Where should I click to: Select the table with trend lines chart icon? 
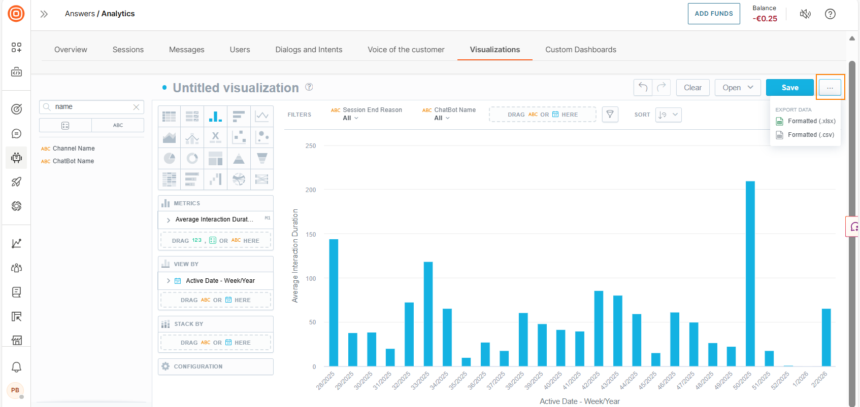pyautogui.click(x=192, y=116)
